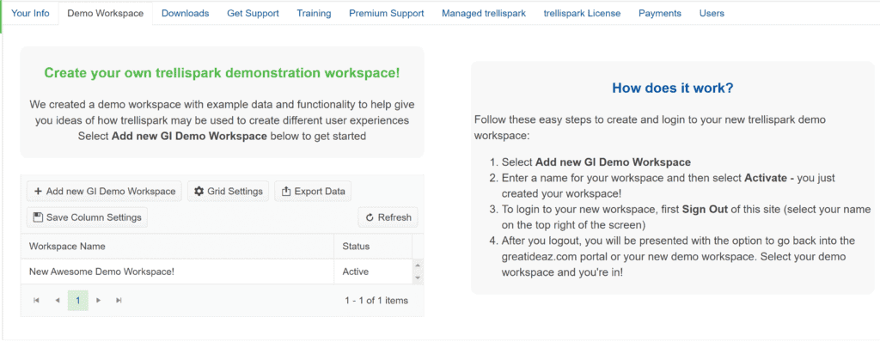Image resolution: width=880 pixels, height=348 pixels.
Task: Select the New Awesome Demo Workspace! row
Action: point(217,272)
